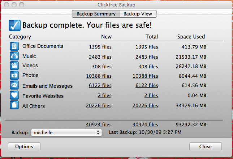Open new Office Documents 1395 files link
Image resolution: width=233 pixels, height=159 pixels.
click(100, 47)
